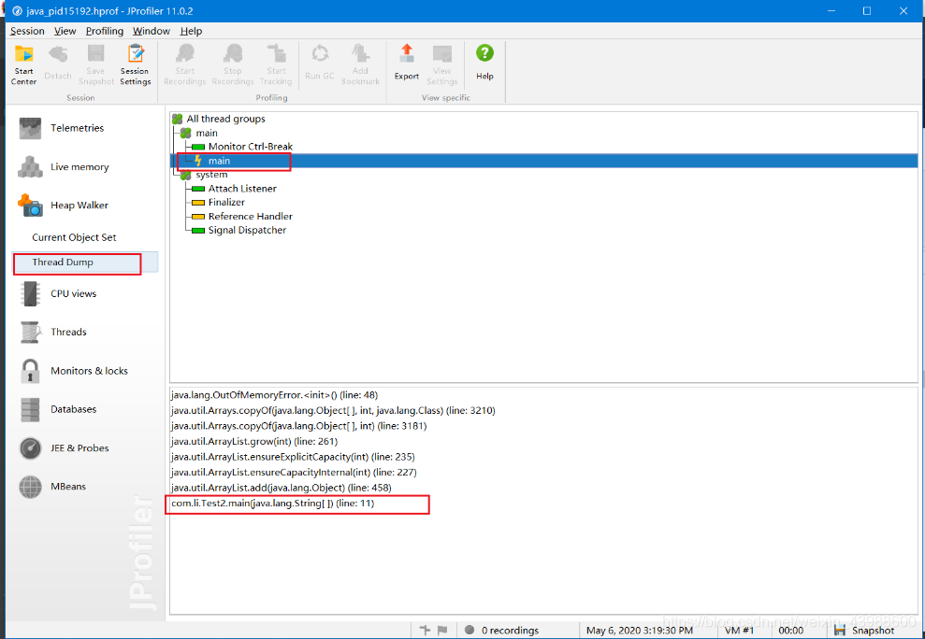Select the Monitor Ctrl-Break thread
Screen dimensions: 925x639
click(x=250, y=147)
